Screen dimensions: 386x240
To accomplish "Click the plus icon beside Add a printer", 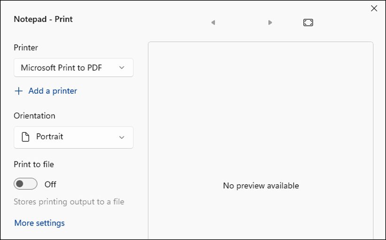I will point(19,91).
